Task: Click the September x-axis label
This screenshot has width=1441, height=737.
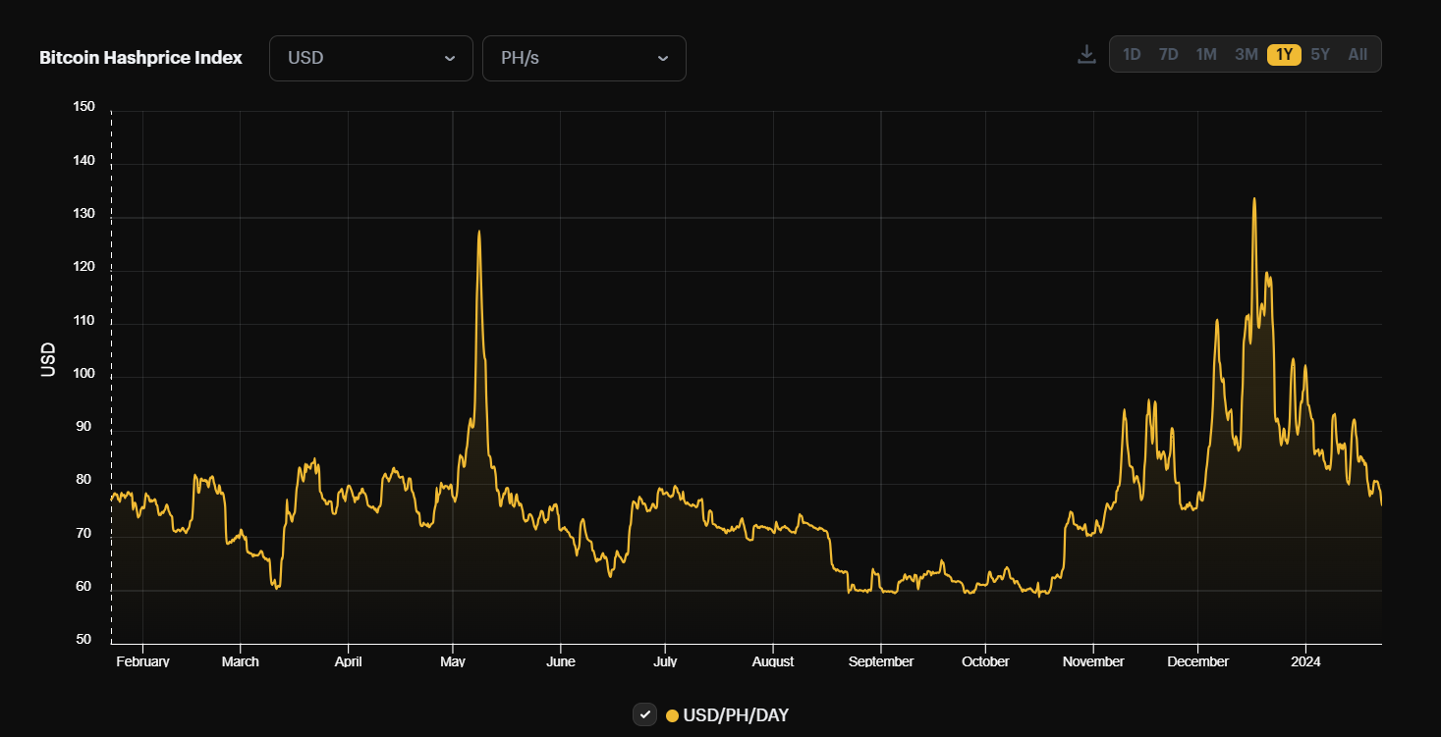Action: click(880, 661)
